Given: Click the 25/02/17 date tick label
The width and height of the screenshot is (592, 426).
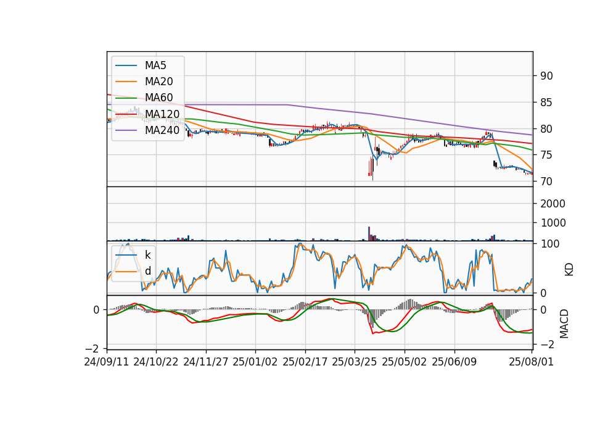Looking at the screenshot, I should 305,362.
